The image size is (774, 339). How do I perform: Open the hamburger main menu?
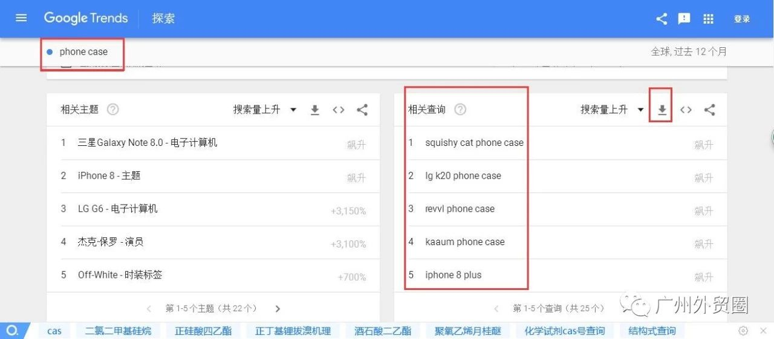pos(21,18)
